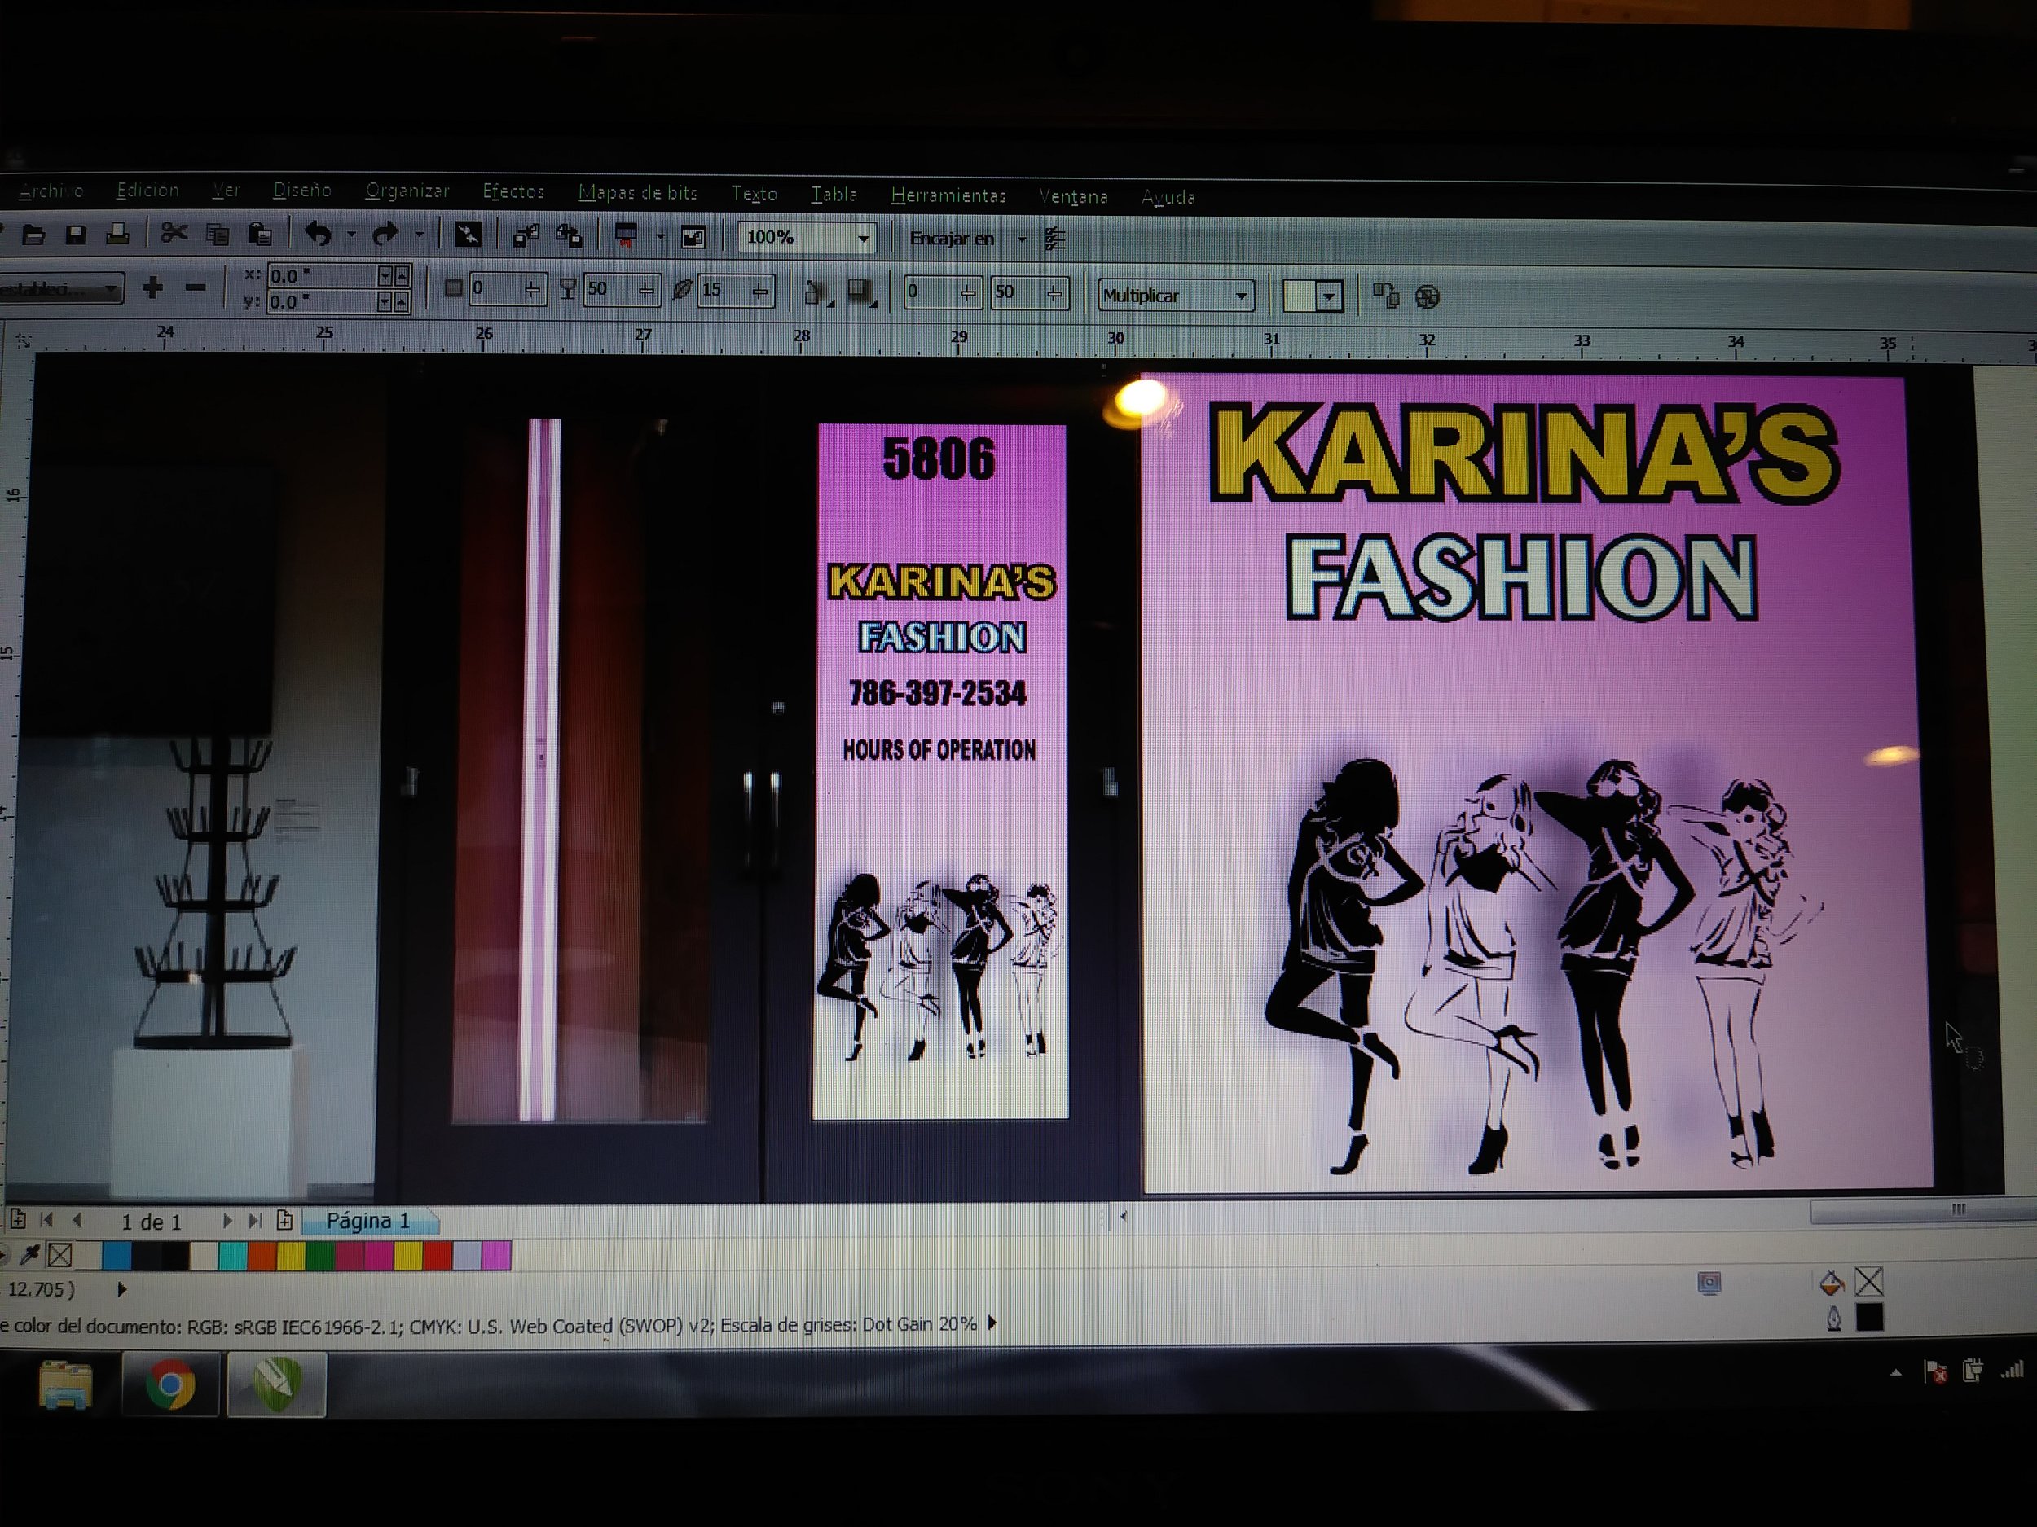Image resolution: width=2037 pixels, height=1527 pixels.
Task: Select the Página 1 tab
Action: click(369, 1221)
